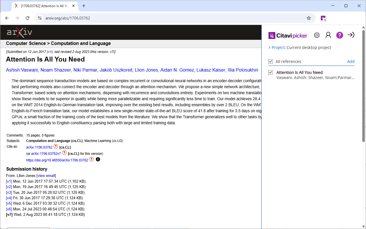Go back to the previous page
The width and height of the screenshot is (366, 229).
7,18
